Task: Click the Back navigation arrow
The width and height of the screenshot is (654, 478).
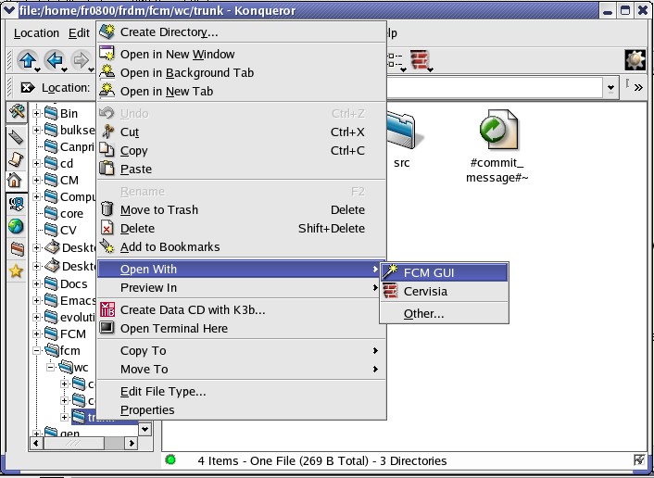Action: [55, 61]
